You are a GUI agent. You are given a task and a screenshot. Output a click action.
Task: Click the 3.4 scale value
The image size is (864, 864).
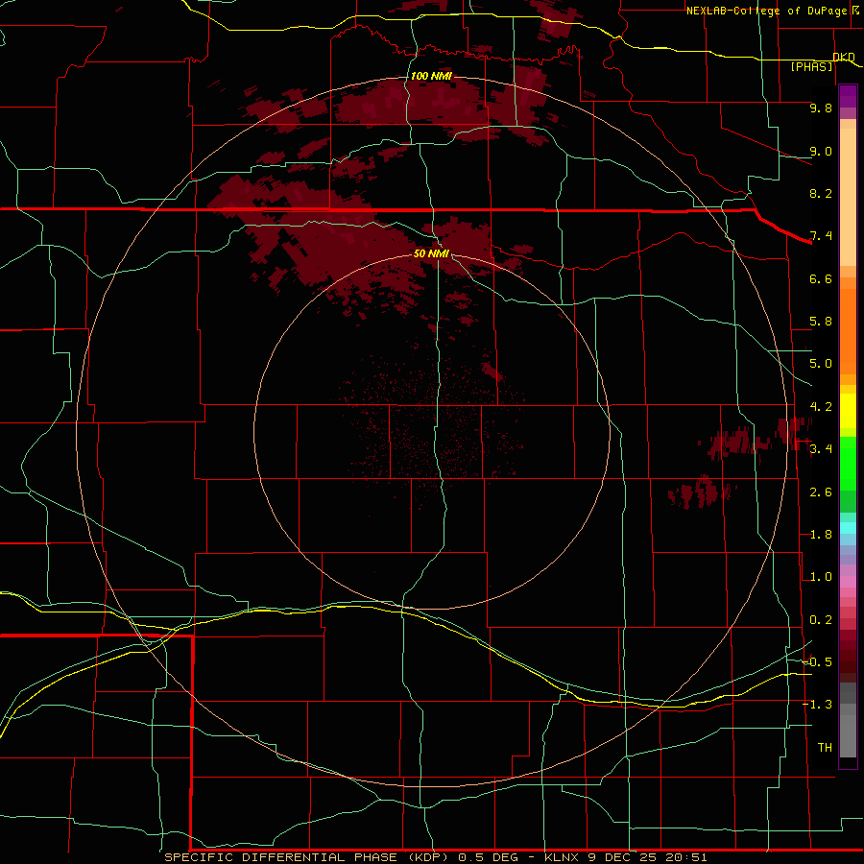pos(821,449)
